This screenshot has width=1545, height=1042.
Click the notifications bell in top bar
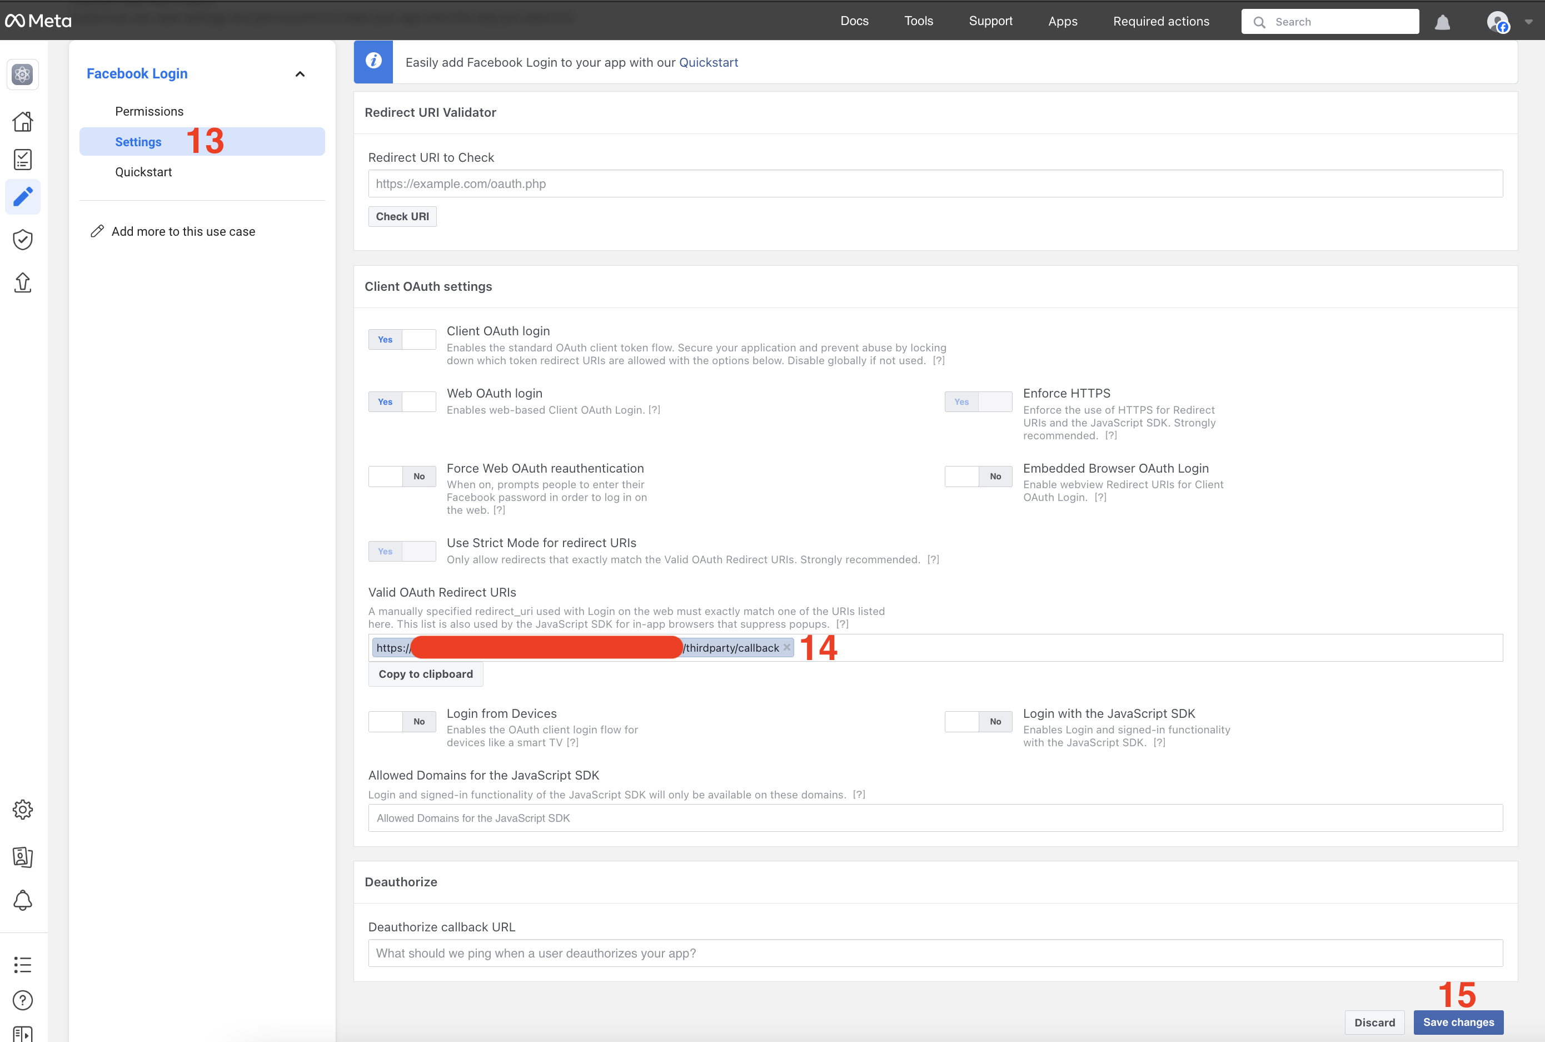(x=1442, y=22)
